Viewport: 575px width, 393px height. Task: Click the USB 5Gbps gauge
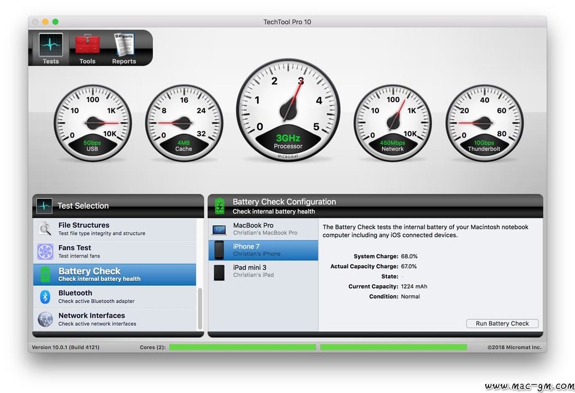pyautogui.click(x=93, y=123)
